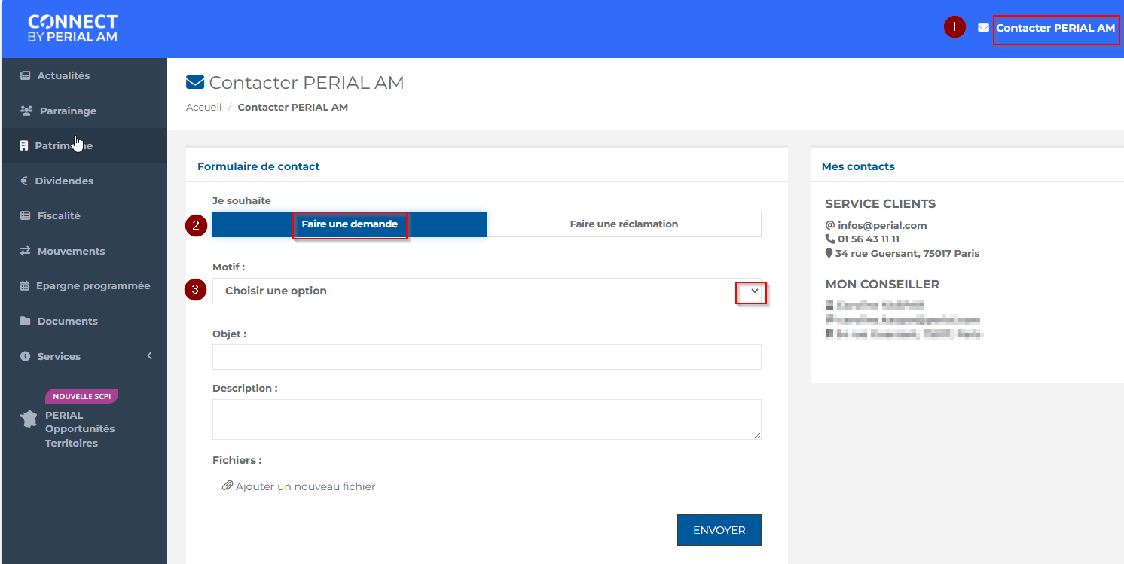Image resolution: width=1124 pixels, height=564 pixels.
Task: Select the Faire une réclamation option
Action: point(624,224)
